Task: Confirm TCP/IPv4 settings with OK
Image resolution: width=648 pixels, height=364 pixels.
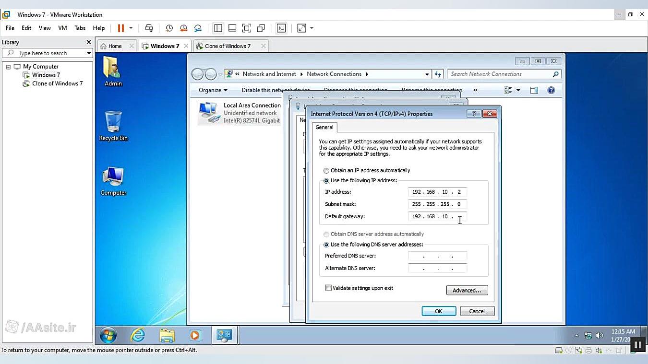Action: 439,311
